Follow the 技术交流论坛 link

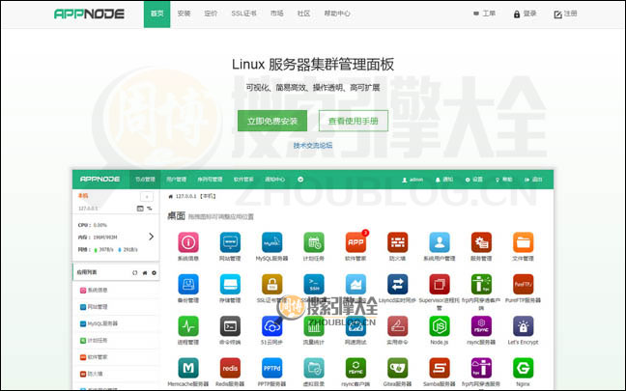click(x=312, y=146)
